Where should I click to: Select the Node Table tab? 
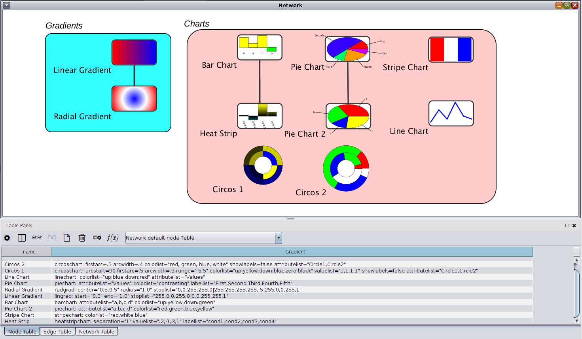tap(22, 331)
